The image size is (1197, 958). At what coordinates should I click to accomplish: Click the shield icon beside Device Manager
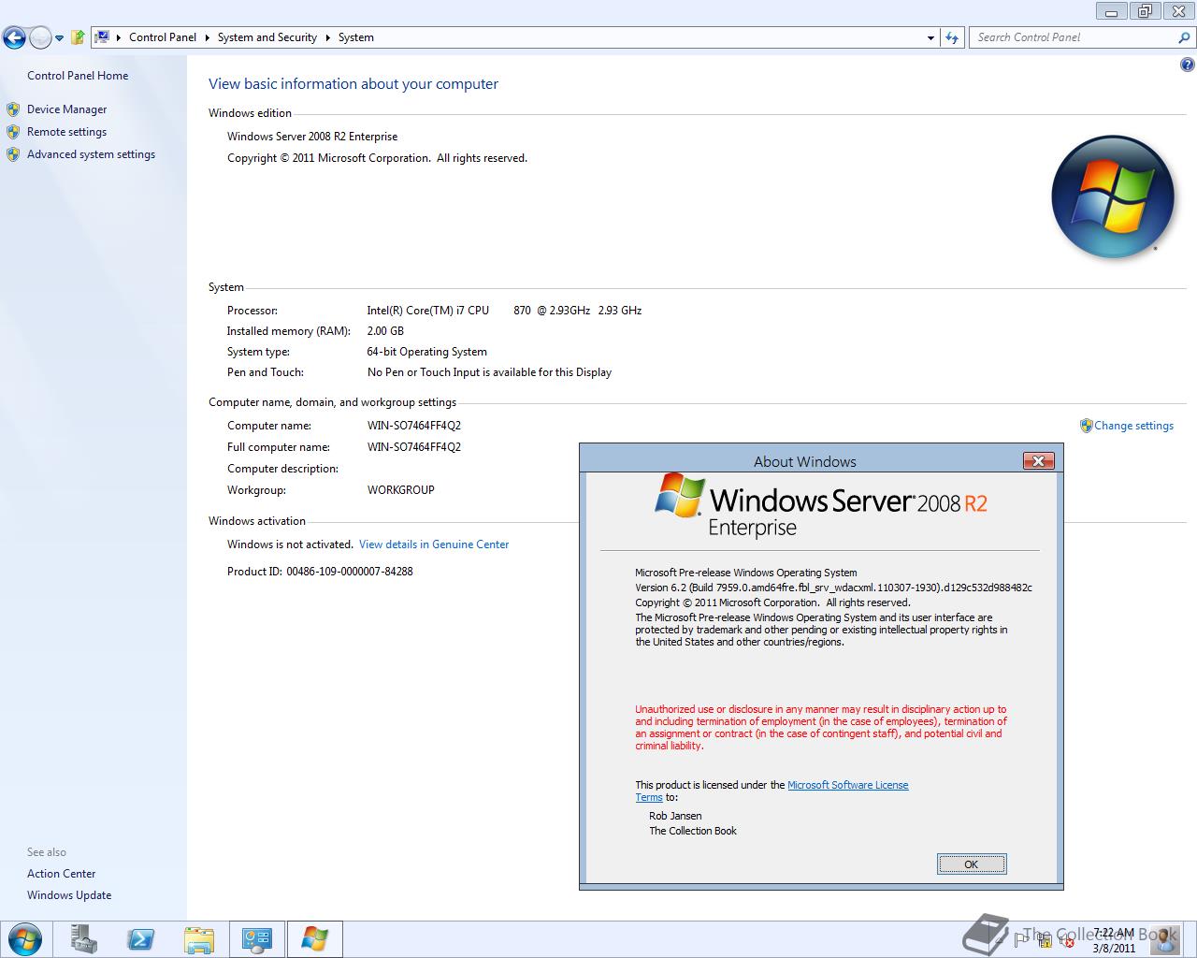click(13, 109)
